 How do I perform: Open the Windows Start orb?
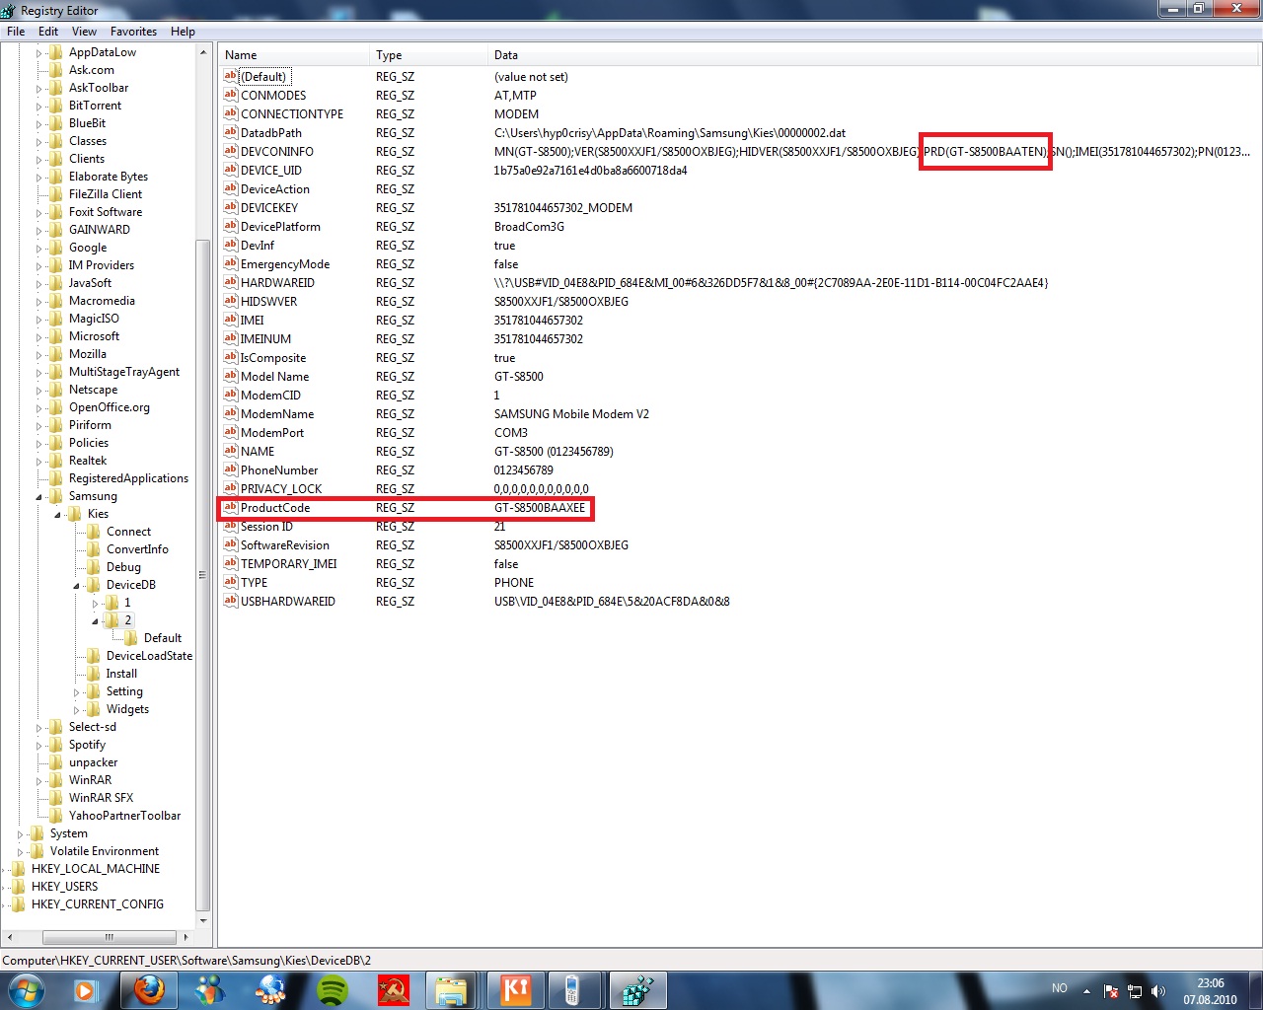click(27, 989)
